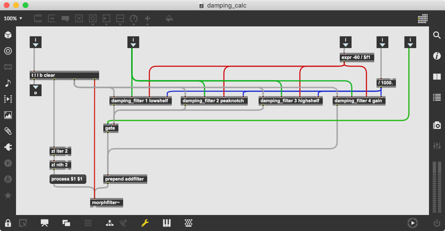Open the reference book panel

tap(437, 77)
